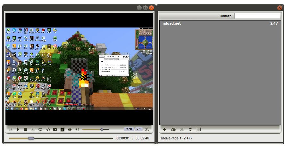Toggle the playlist panel icon
Viewport: 292px width, 149px height.
click(x=63, y=129)
